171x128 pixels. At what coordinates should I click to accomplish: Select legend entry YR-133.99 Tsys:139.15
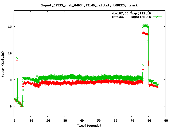[x=131, y=17]
